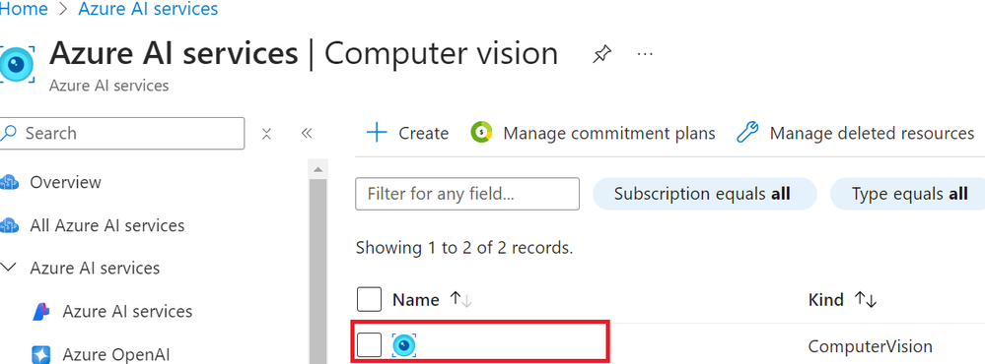Click the ComputerVision resource eye icon
The image size is (985, 364).
pyautogui.click(x=404, y=345)
